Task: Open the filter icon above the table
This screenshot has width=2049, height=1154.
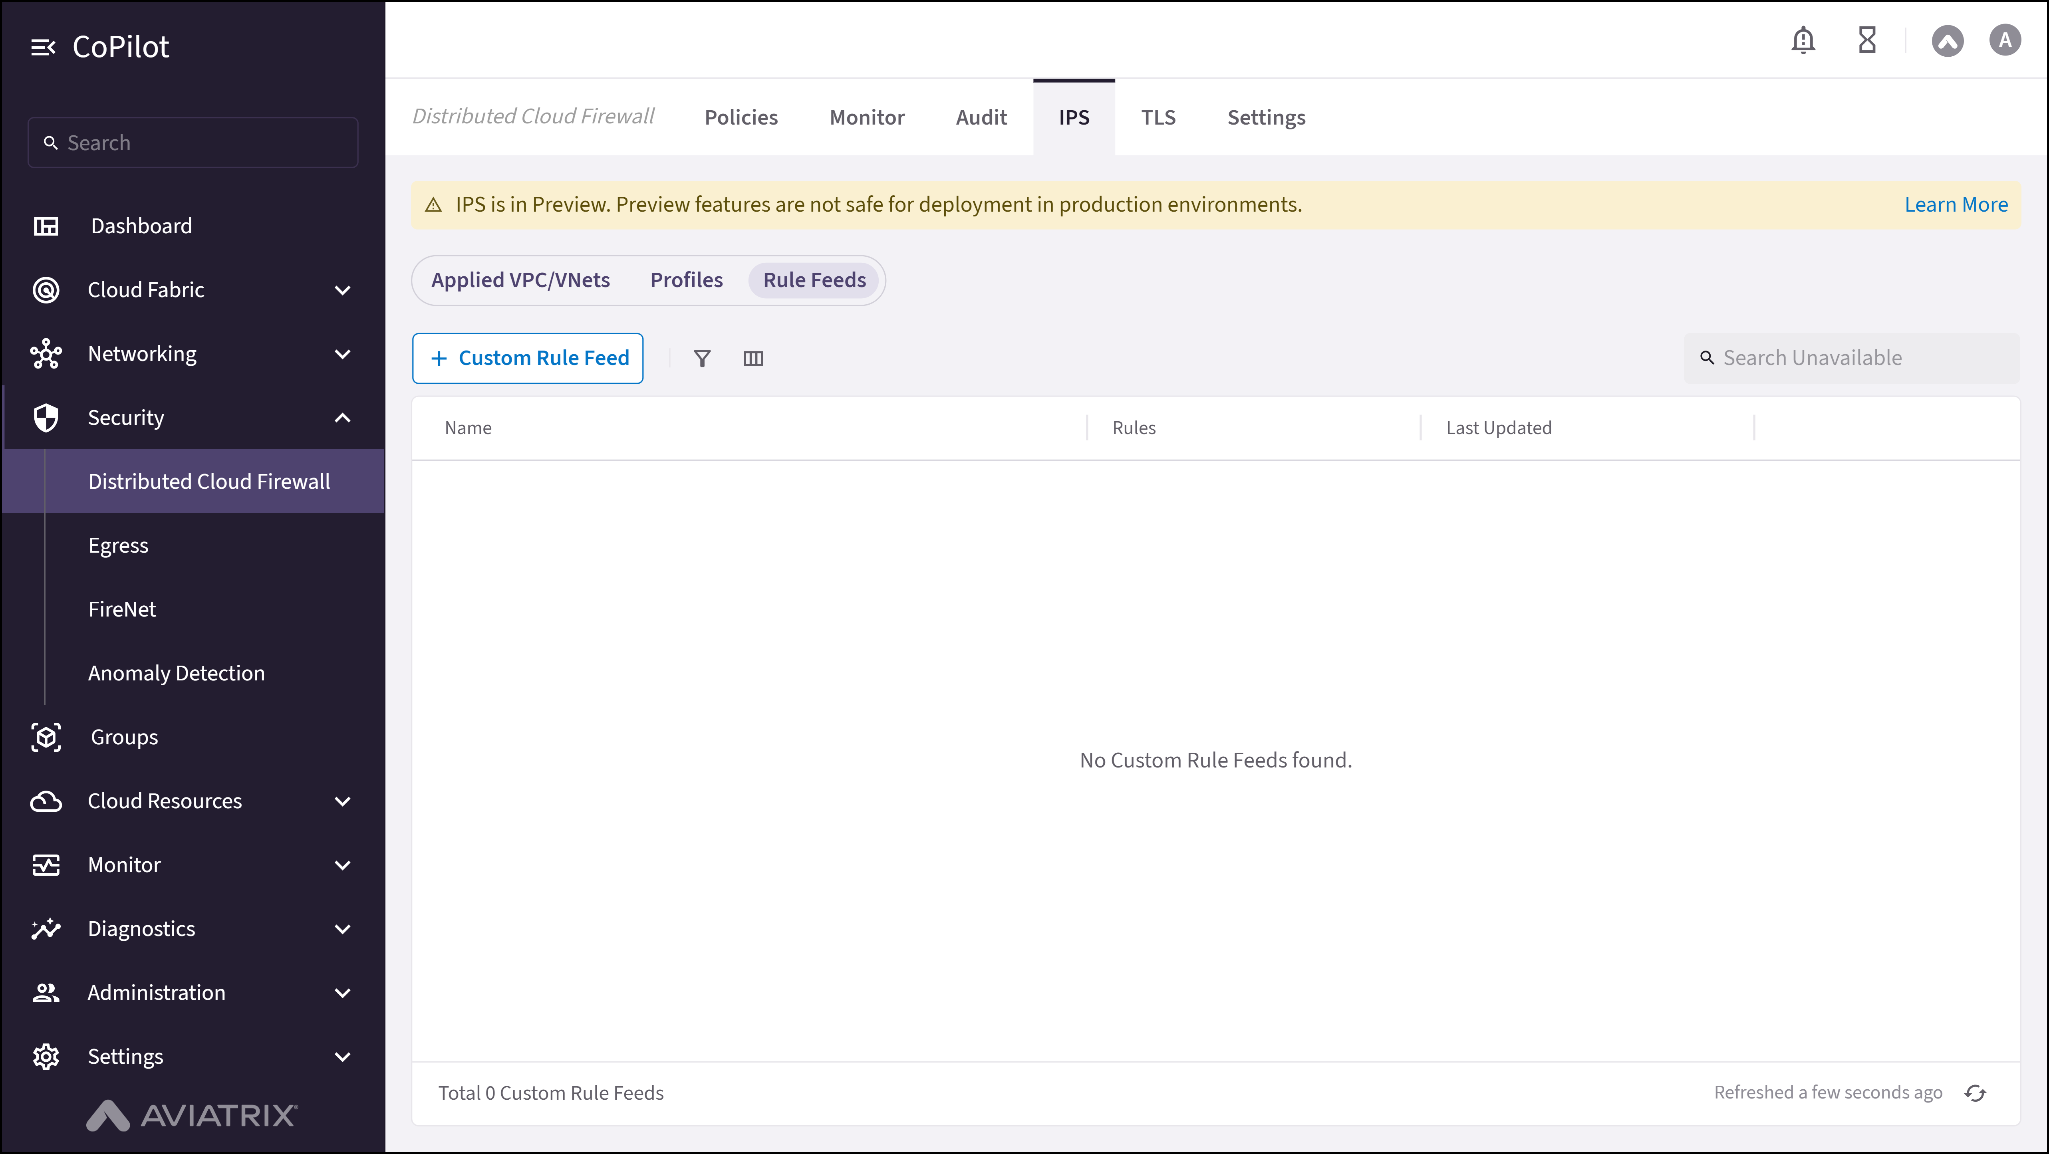Action: point(701,359)
